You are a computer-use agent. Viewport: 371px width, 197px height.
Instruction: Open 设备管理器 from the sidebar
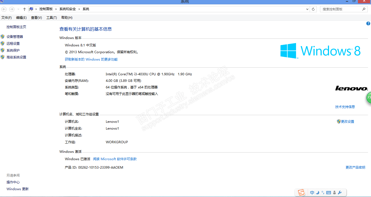click(15, 37)
